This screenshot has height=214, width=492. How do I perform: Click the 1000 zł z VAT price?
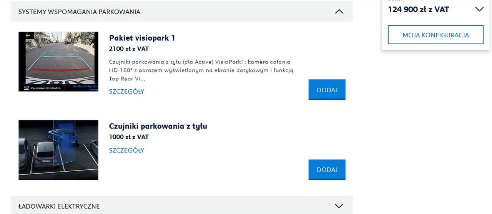[129, 137]
